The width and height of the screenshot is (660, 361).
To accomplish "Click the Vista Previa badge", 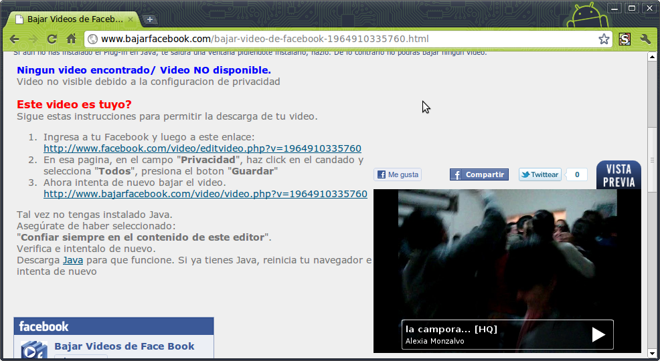I will pos(618,175).
